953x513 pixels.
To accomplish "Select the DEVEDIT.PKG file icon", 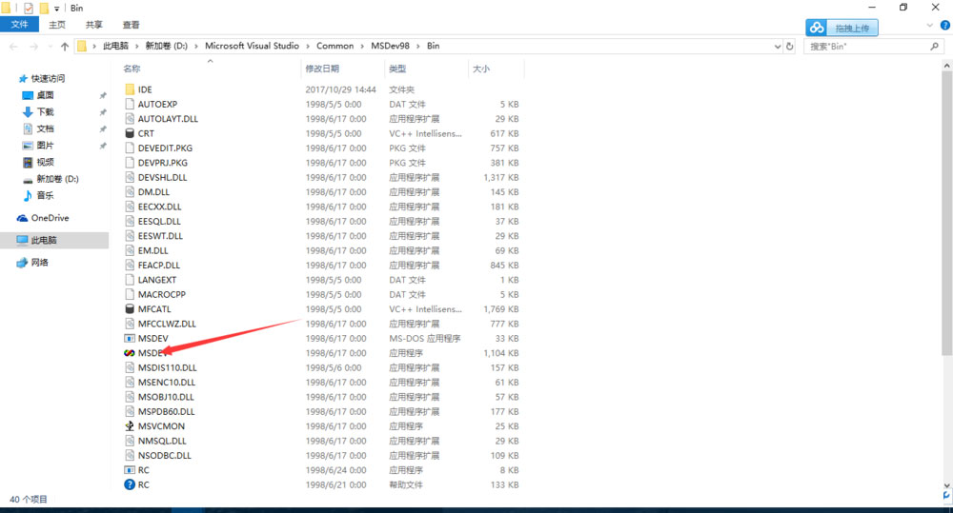I will coord(130,148).
